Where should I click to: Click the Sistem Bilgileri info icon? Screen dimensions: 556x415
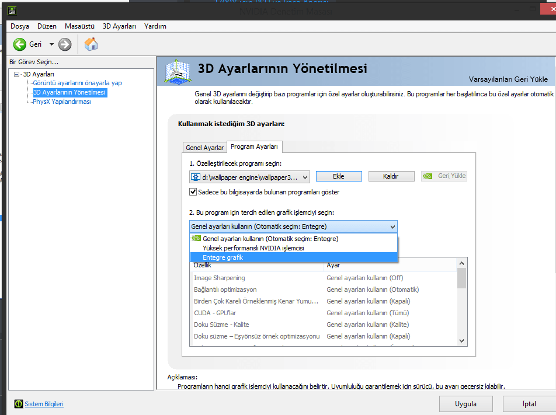click(19, 404)
